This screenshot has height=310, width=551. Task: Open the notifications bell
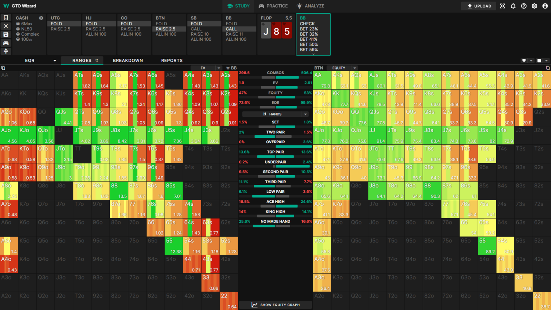tap(513, 6)
